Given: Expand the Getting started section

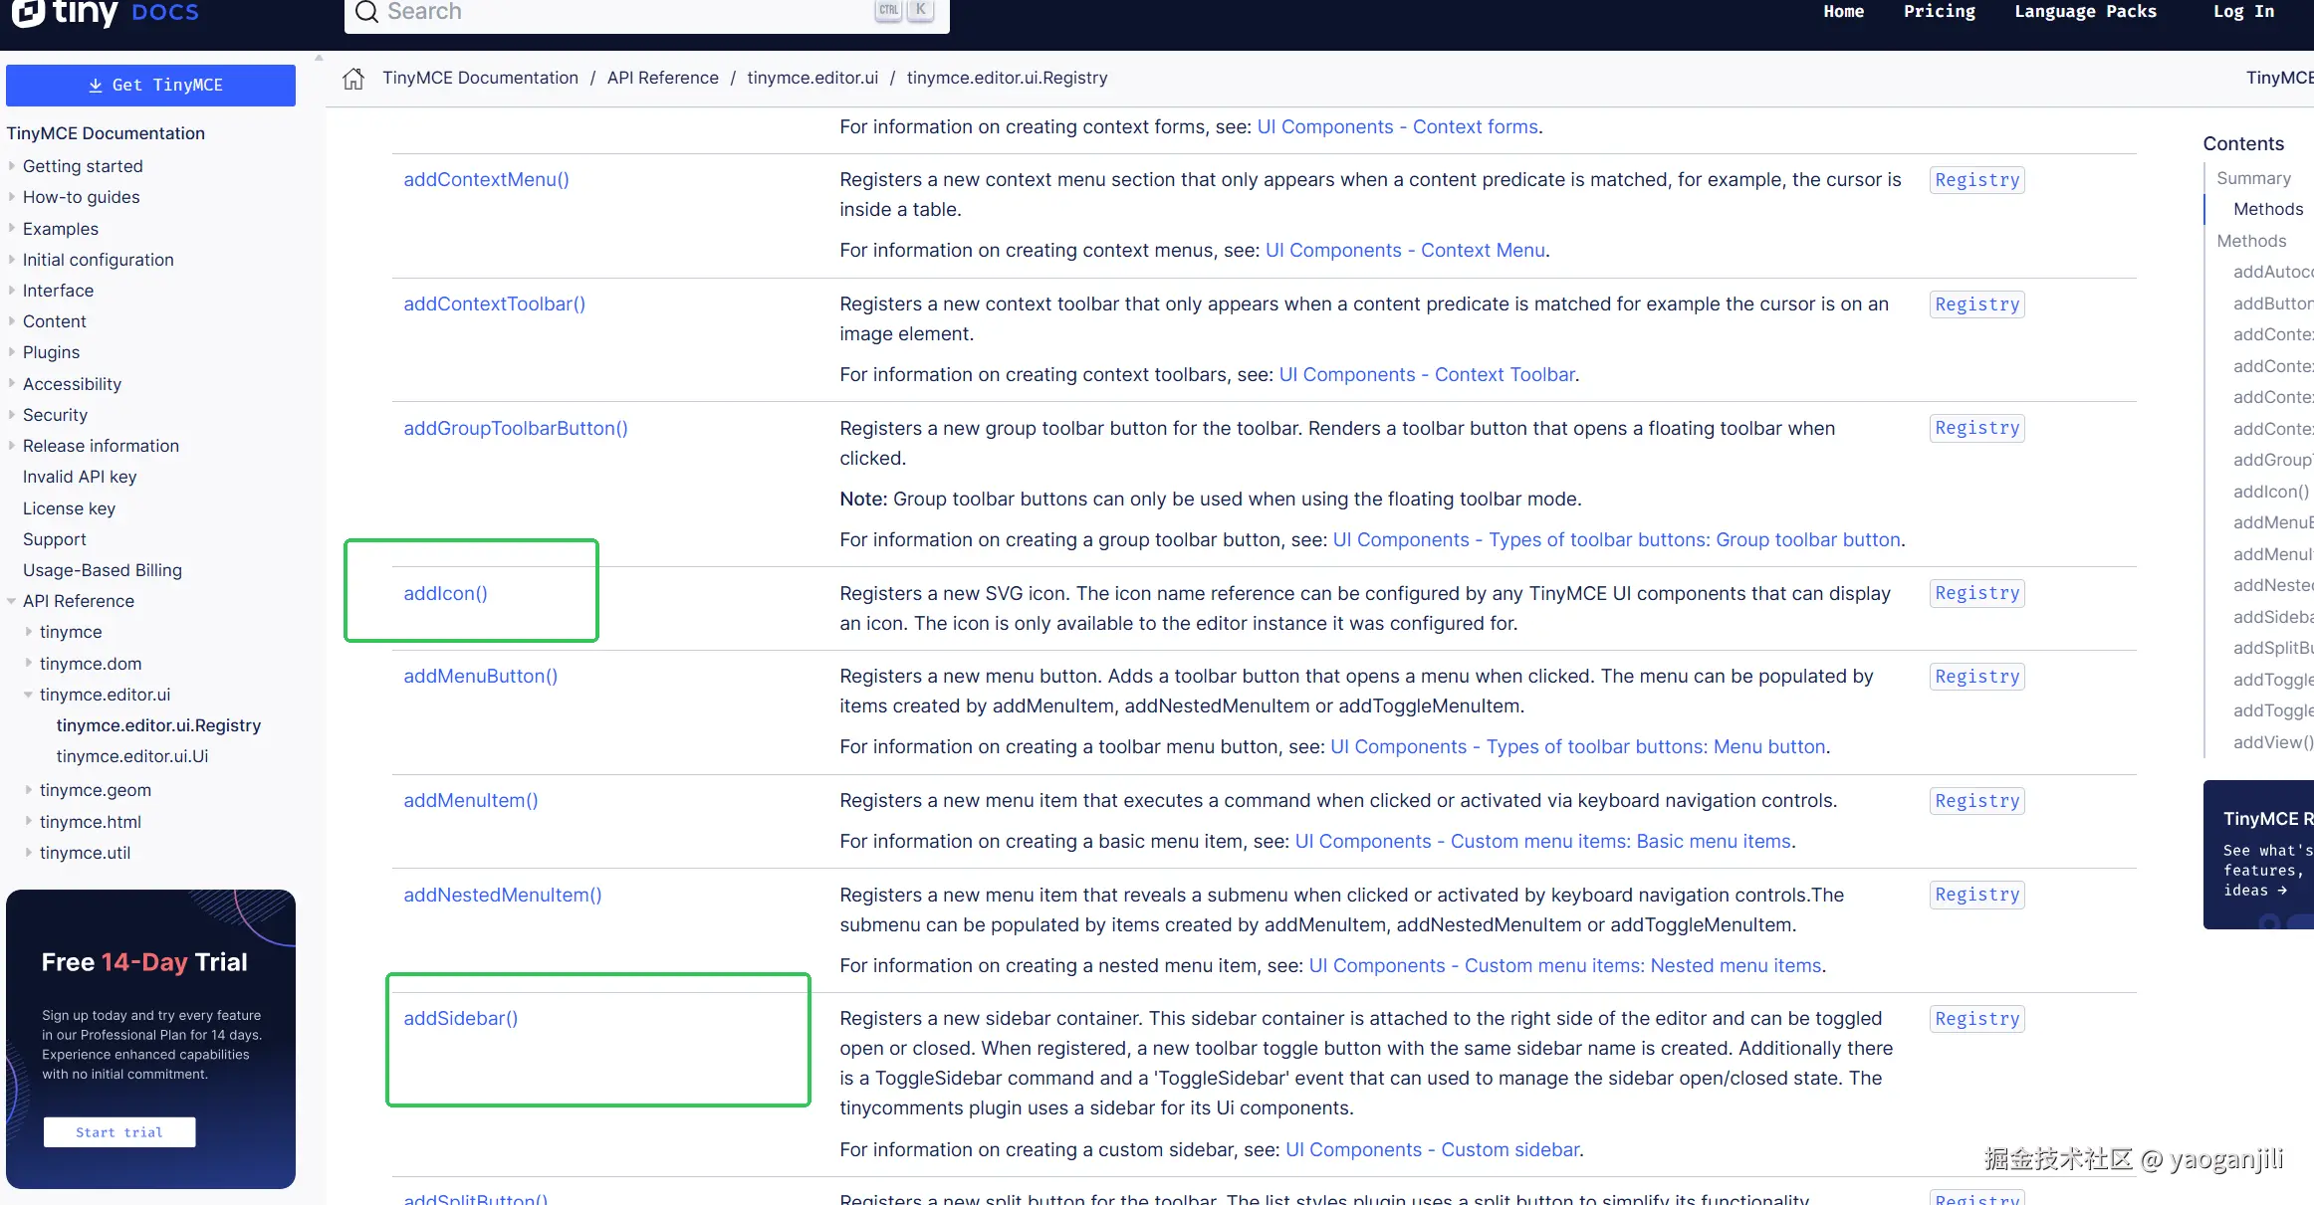Looking at the screenshot, I should pos(12,166).
